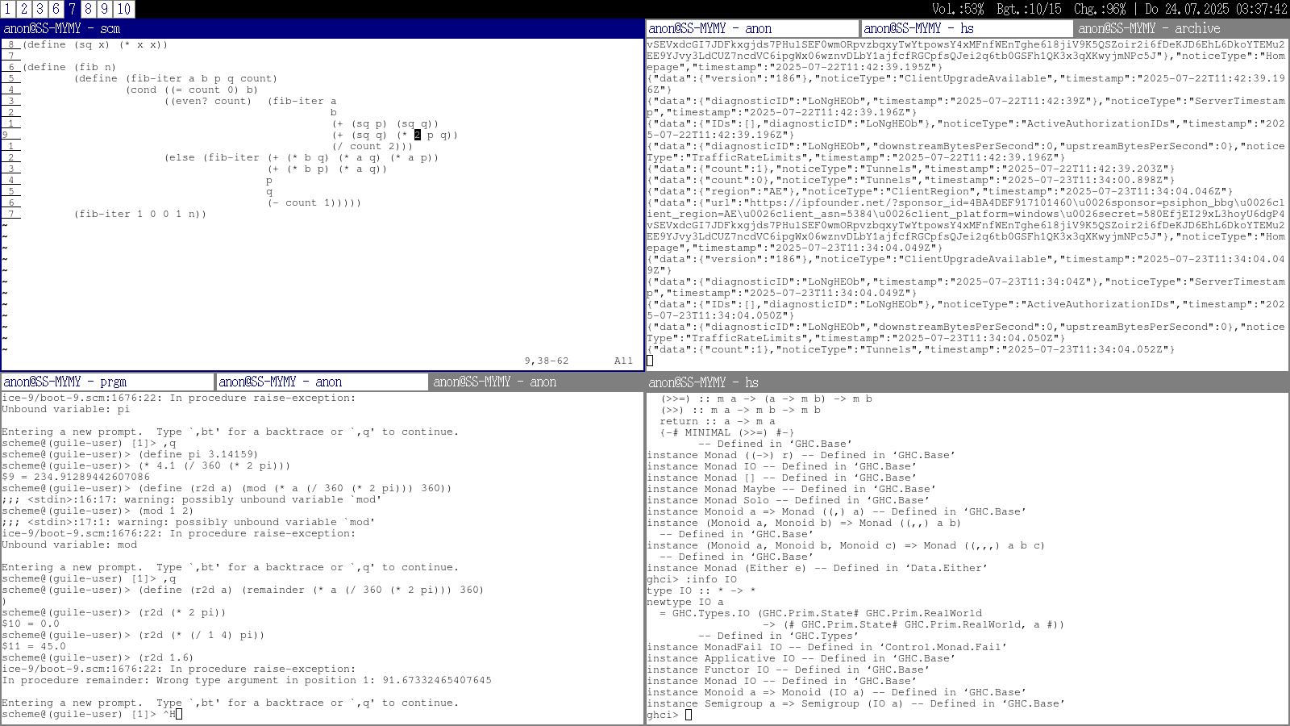
Task: Click the cursor block in top-right terminal
Action: 650,361
